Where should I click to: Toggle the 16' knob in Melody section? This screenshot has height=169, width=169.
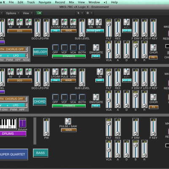click(x=11, y=22)
